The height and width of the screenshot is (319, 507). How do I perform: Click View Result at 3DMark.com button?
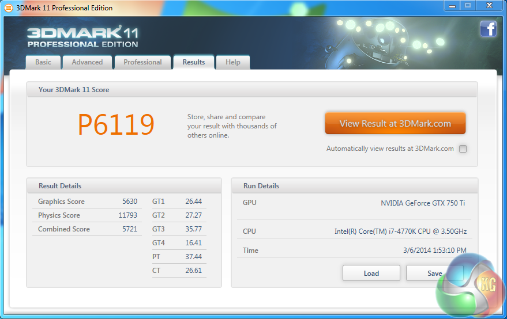coord(395,123)
